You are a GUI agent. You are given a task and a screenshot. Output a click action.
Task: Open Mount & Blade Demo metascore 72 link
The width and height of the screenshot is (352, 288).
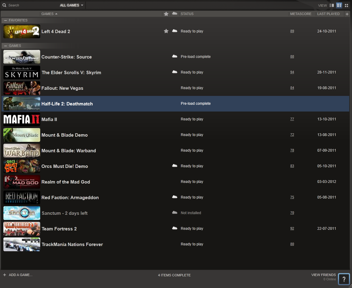[x=292, y=135]
